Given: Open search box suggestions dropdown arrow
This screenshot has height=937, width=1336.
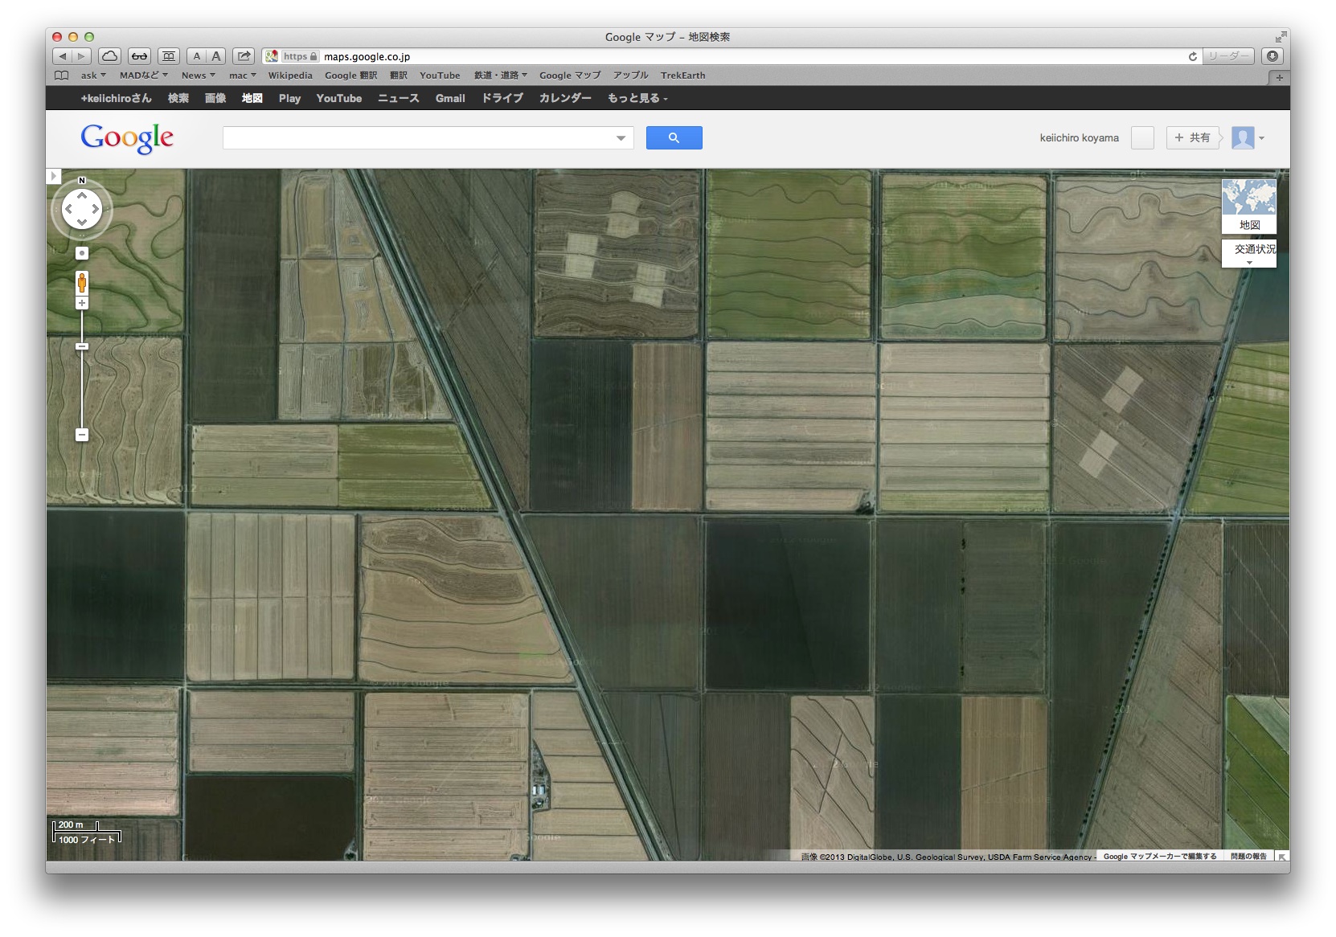Looking at the screenshot, I should (x=621, y=138).
